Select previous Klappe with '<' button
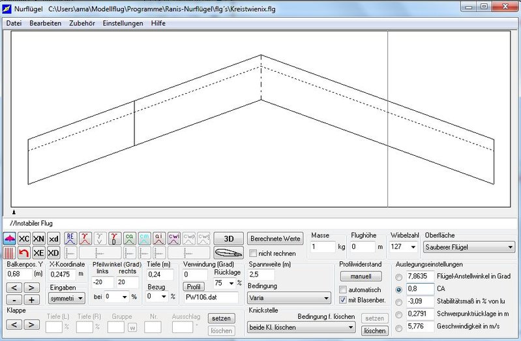 click(14, 325)
